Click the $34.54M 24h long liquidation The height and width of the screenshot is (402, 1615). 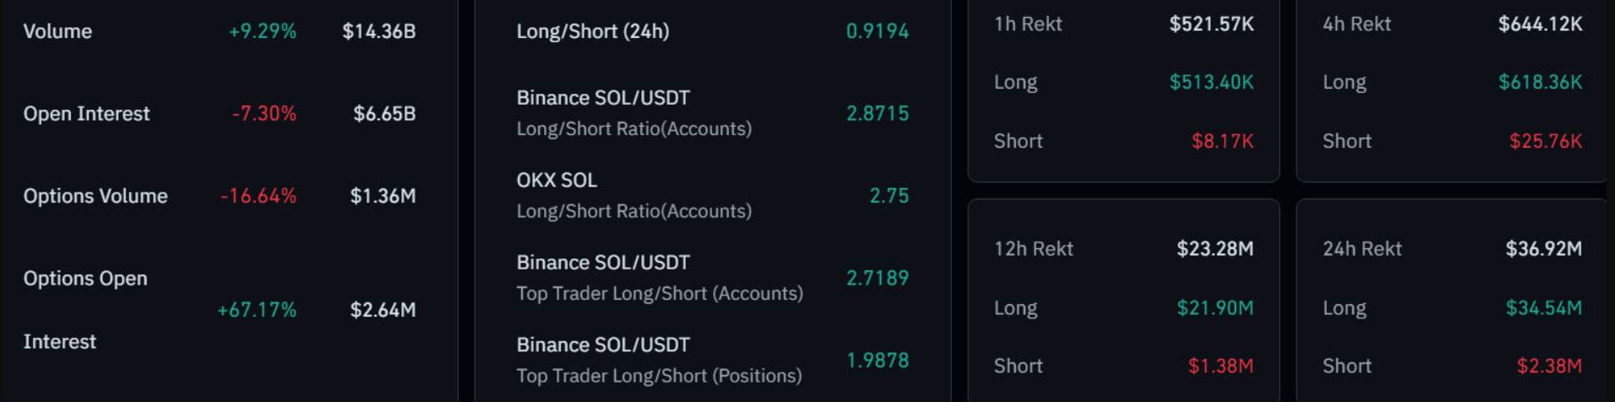pyautogui.click(x=1543, y=307)
